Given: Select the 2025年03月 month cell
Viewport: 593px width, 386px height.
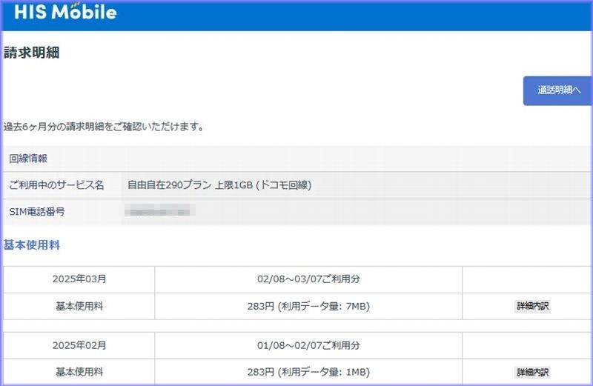Looking at the screenshot, I should (x=79, y=279).
